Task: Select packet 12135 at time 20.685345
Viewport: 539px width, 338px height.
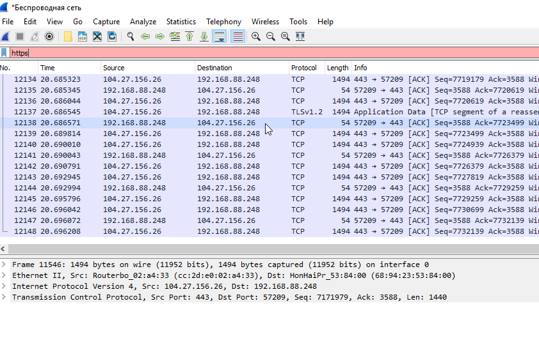Action: (x=269, y=90)
